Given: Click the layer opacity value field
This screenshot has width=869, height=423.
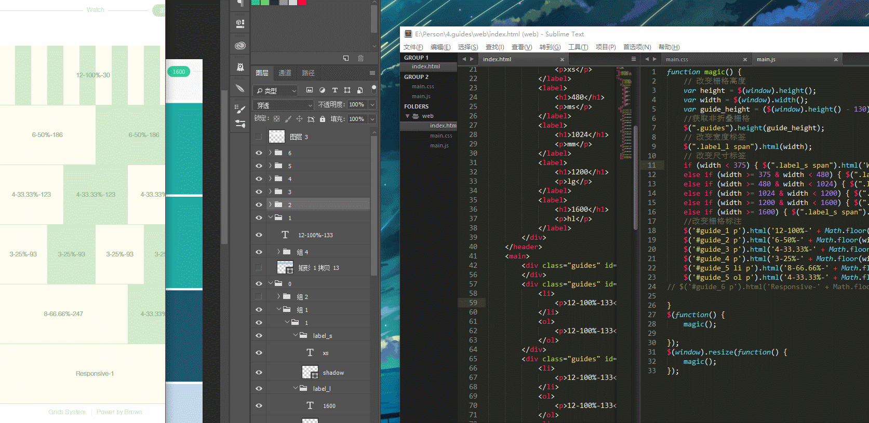Looking at the screenshot, I should pos(357,104).
